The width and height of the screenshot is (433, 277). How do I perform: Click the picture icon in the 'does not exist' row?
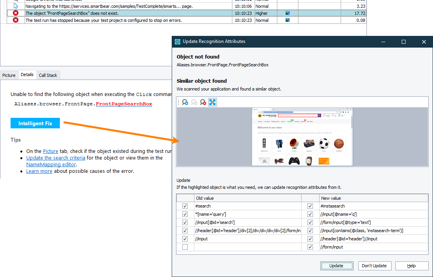287,13
